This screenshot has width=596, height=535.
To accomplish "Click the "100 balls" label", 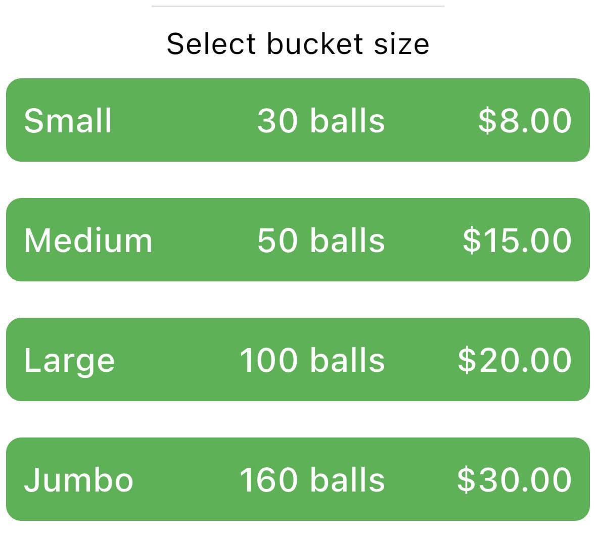I will pos(312,360).
